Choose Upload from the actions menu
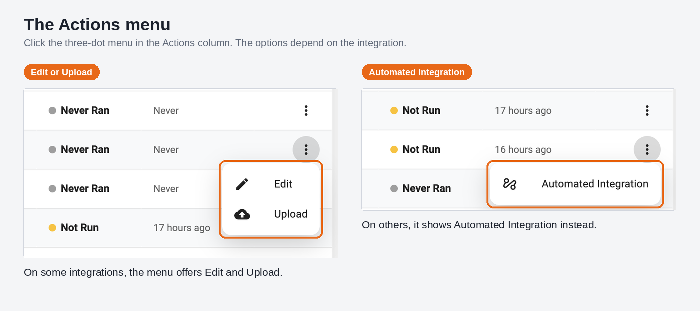The image size is (700, 311). (271, 214)
